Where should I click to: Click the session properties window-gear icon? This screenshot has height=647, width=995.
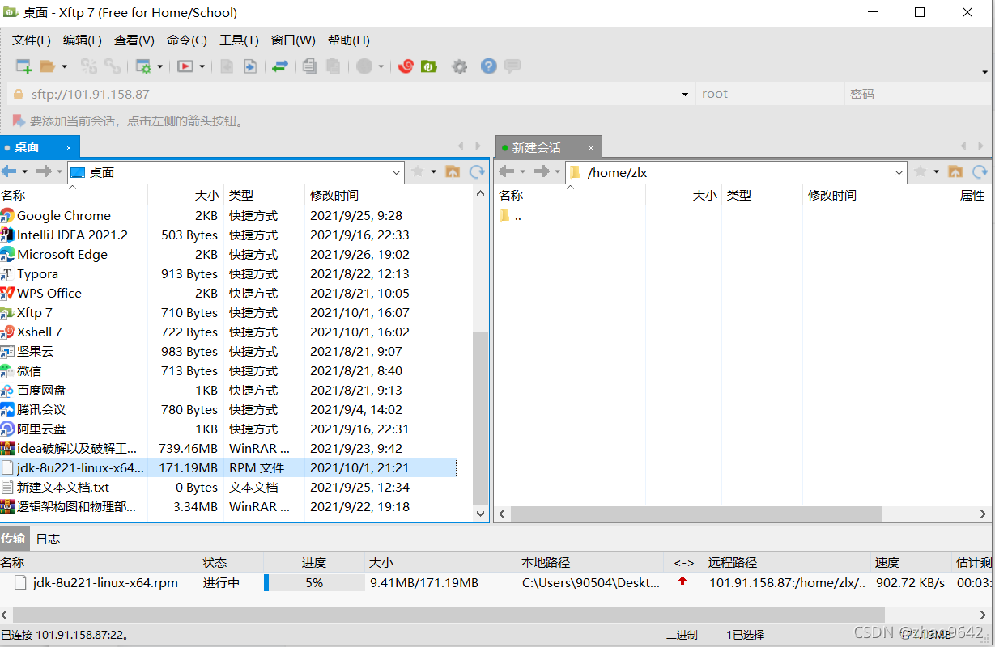144,66
